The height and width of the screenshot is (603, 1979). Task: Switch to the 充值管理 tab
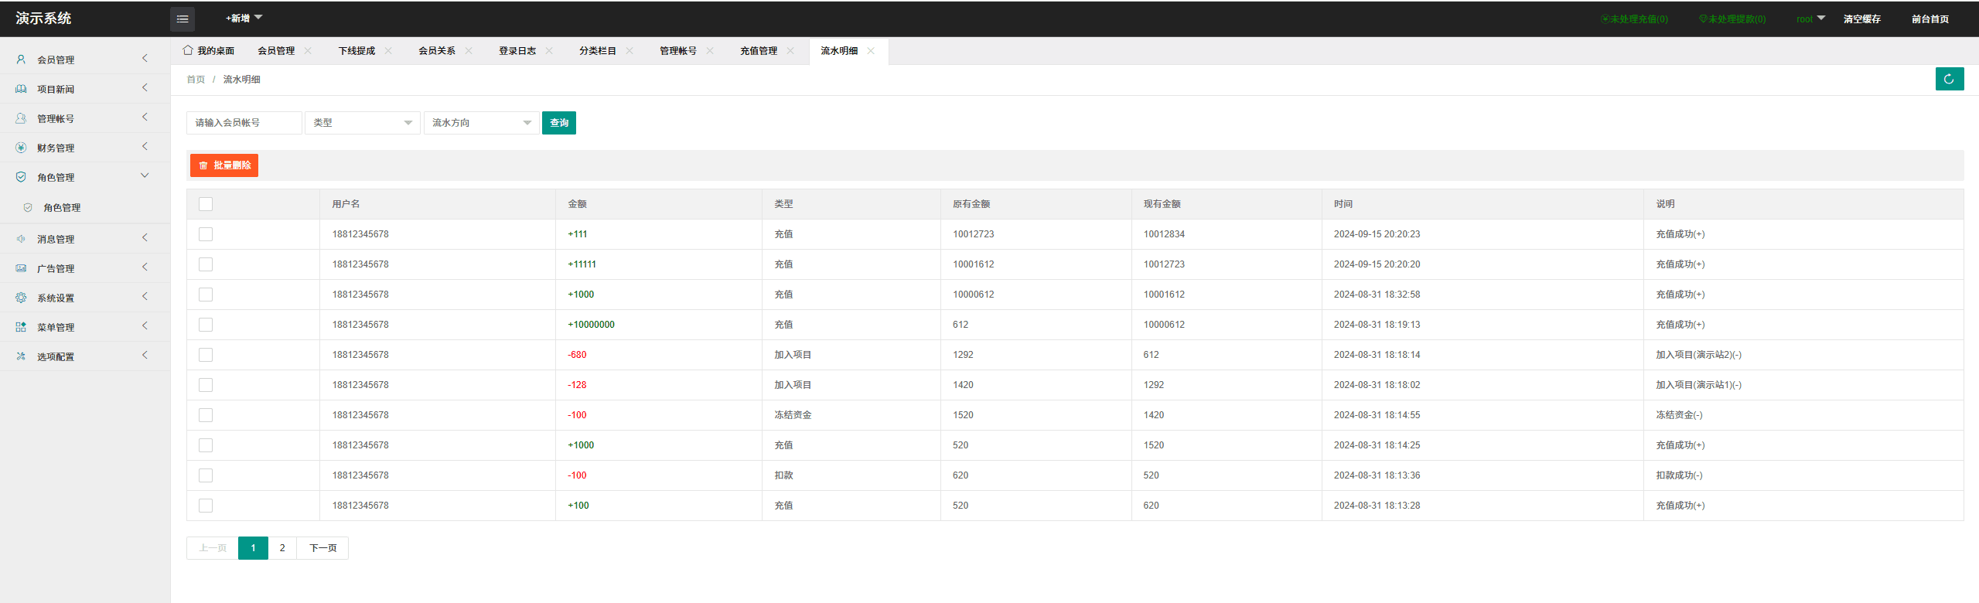pos(759,51)
